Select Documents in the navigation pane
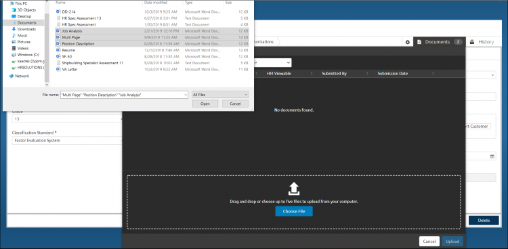Screen dimensions: 508x249 click(24, 22)
